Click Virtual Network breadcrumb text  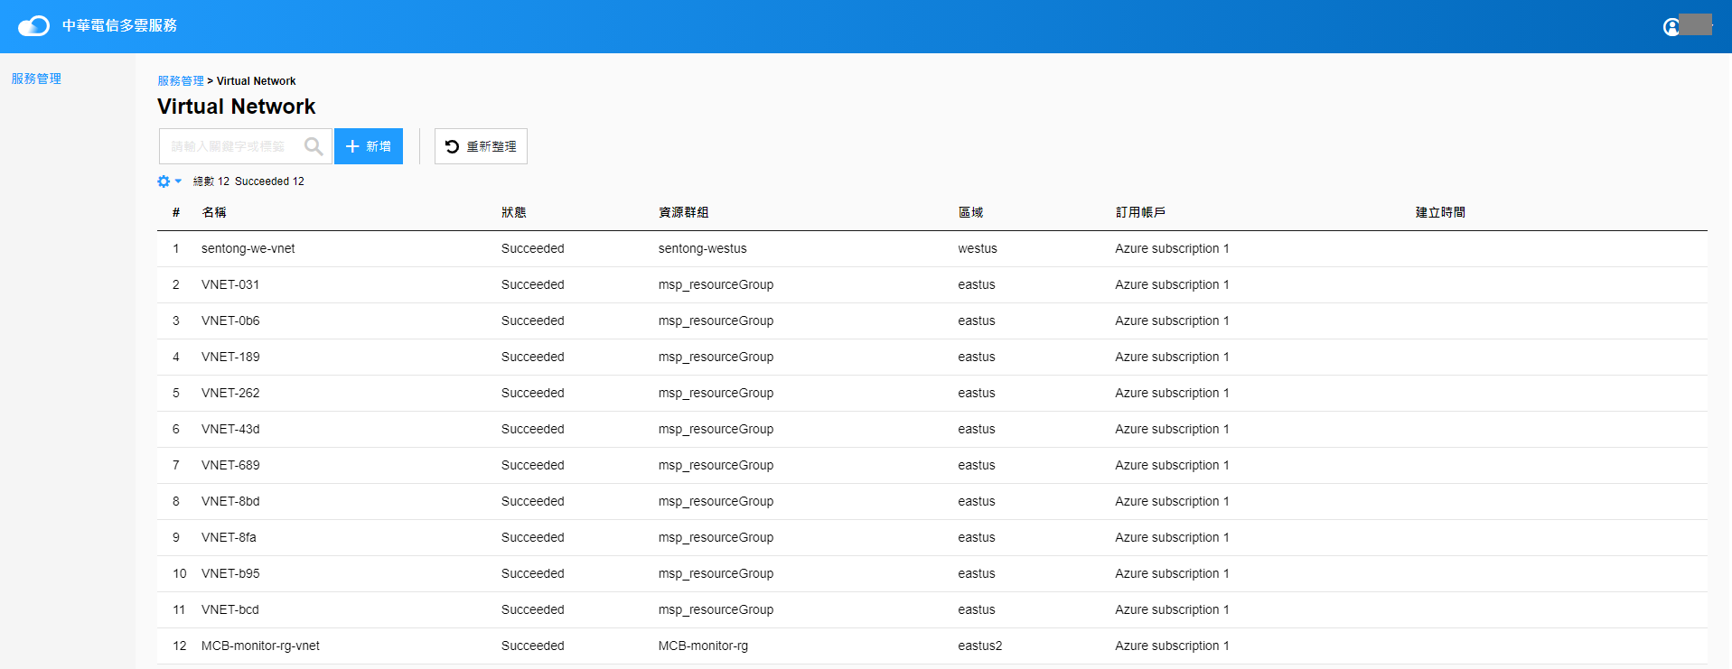(x=256, y=81)
